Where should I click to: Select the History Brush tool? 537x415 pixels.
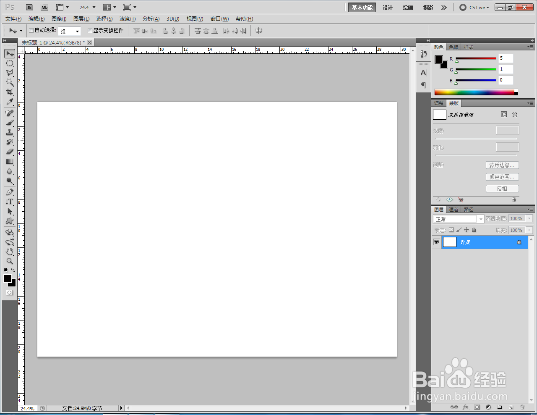pos(10,142)
